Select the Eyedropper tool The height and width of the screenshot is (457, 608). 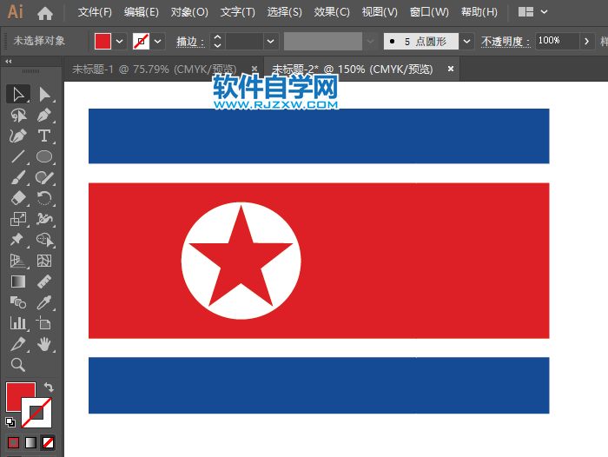(44, 302)
